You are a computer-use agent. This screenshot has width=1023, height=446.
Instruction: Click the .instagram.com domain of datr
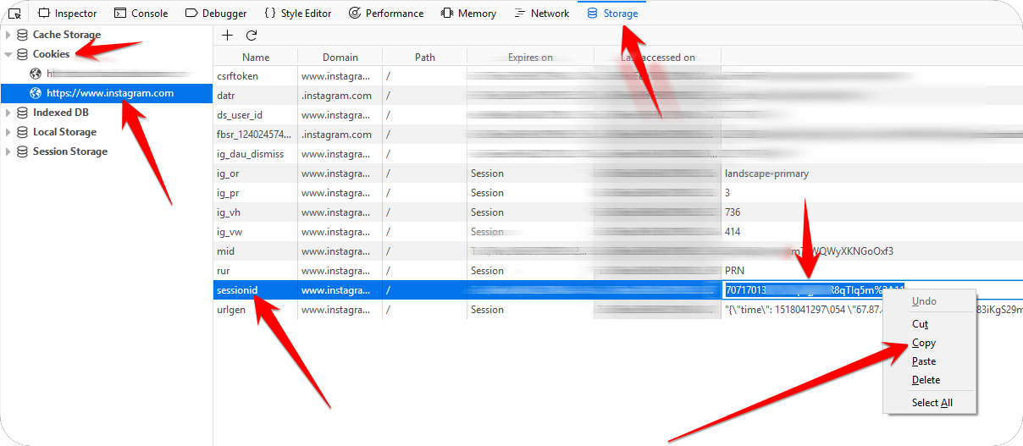(336, 96)
